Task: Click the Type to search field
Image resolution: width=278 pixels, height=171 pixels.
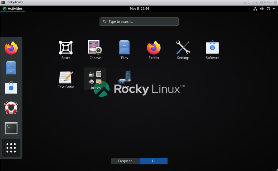Action: click(139, 22)
